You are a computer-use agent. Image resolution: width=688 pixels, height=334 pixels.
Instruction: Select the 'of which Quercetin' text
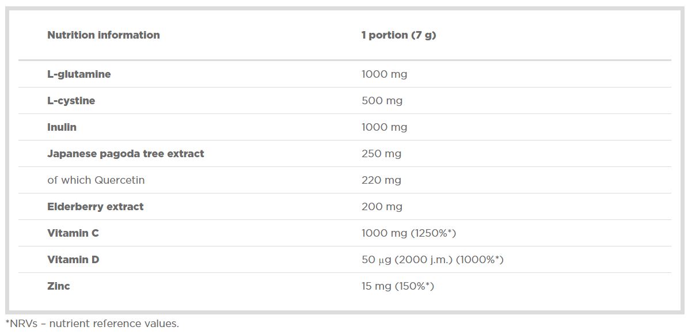pyautogui.click(x=96, y=180)
